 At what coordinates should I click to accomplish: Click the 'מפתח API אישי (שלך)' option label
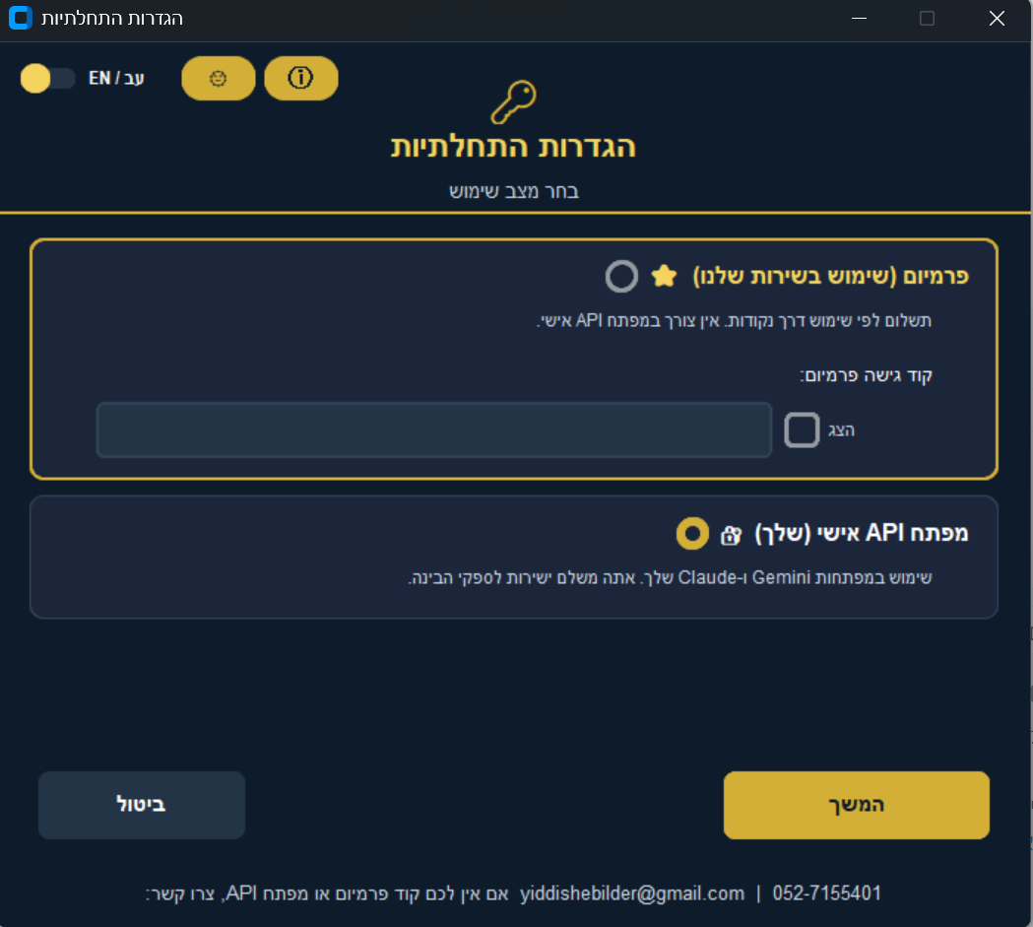862,534
